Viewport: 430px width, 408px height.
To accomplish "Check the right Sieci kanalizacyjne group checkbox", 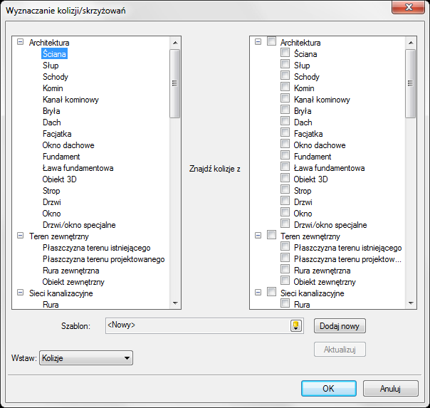I will click(x=271, y=292).
